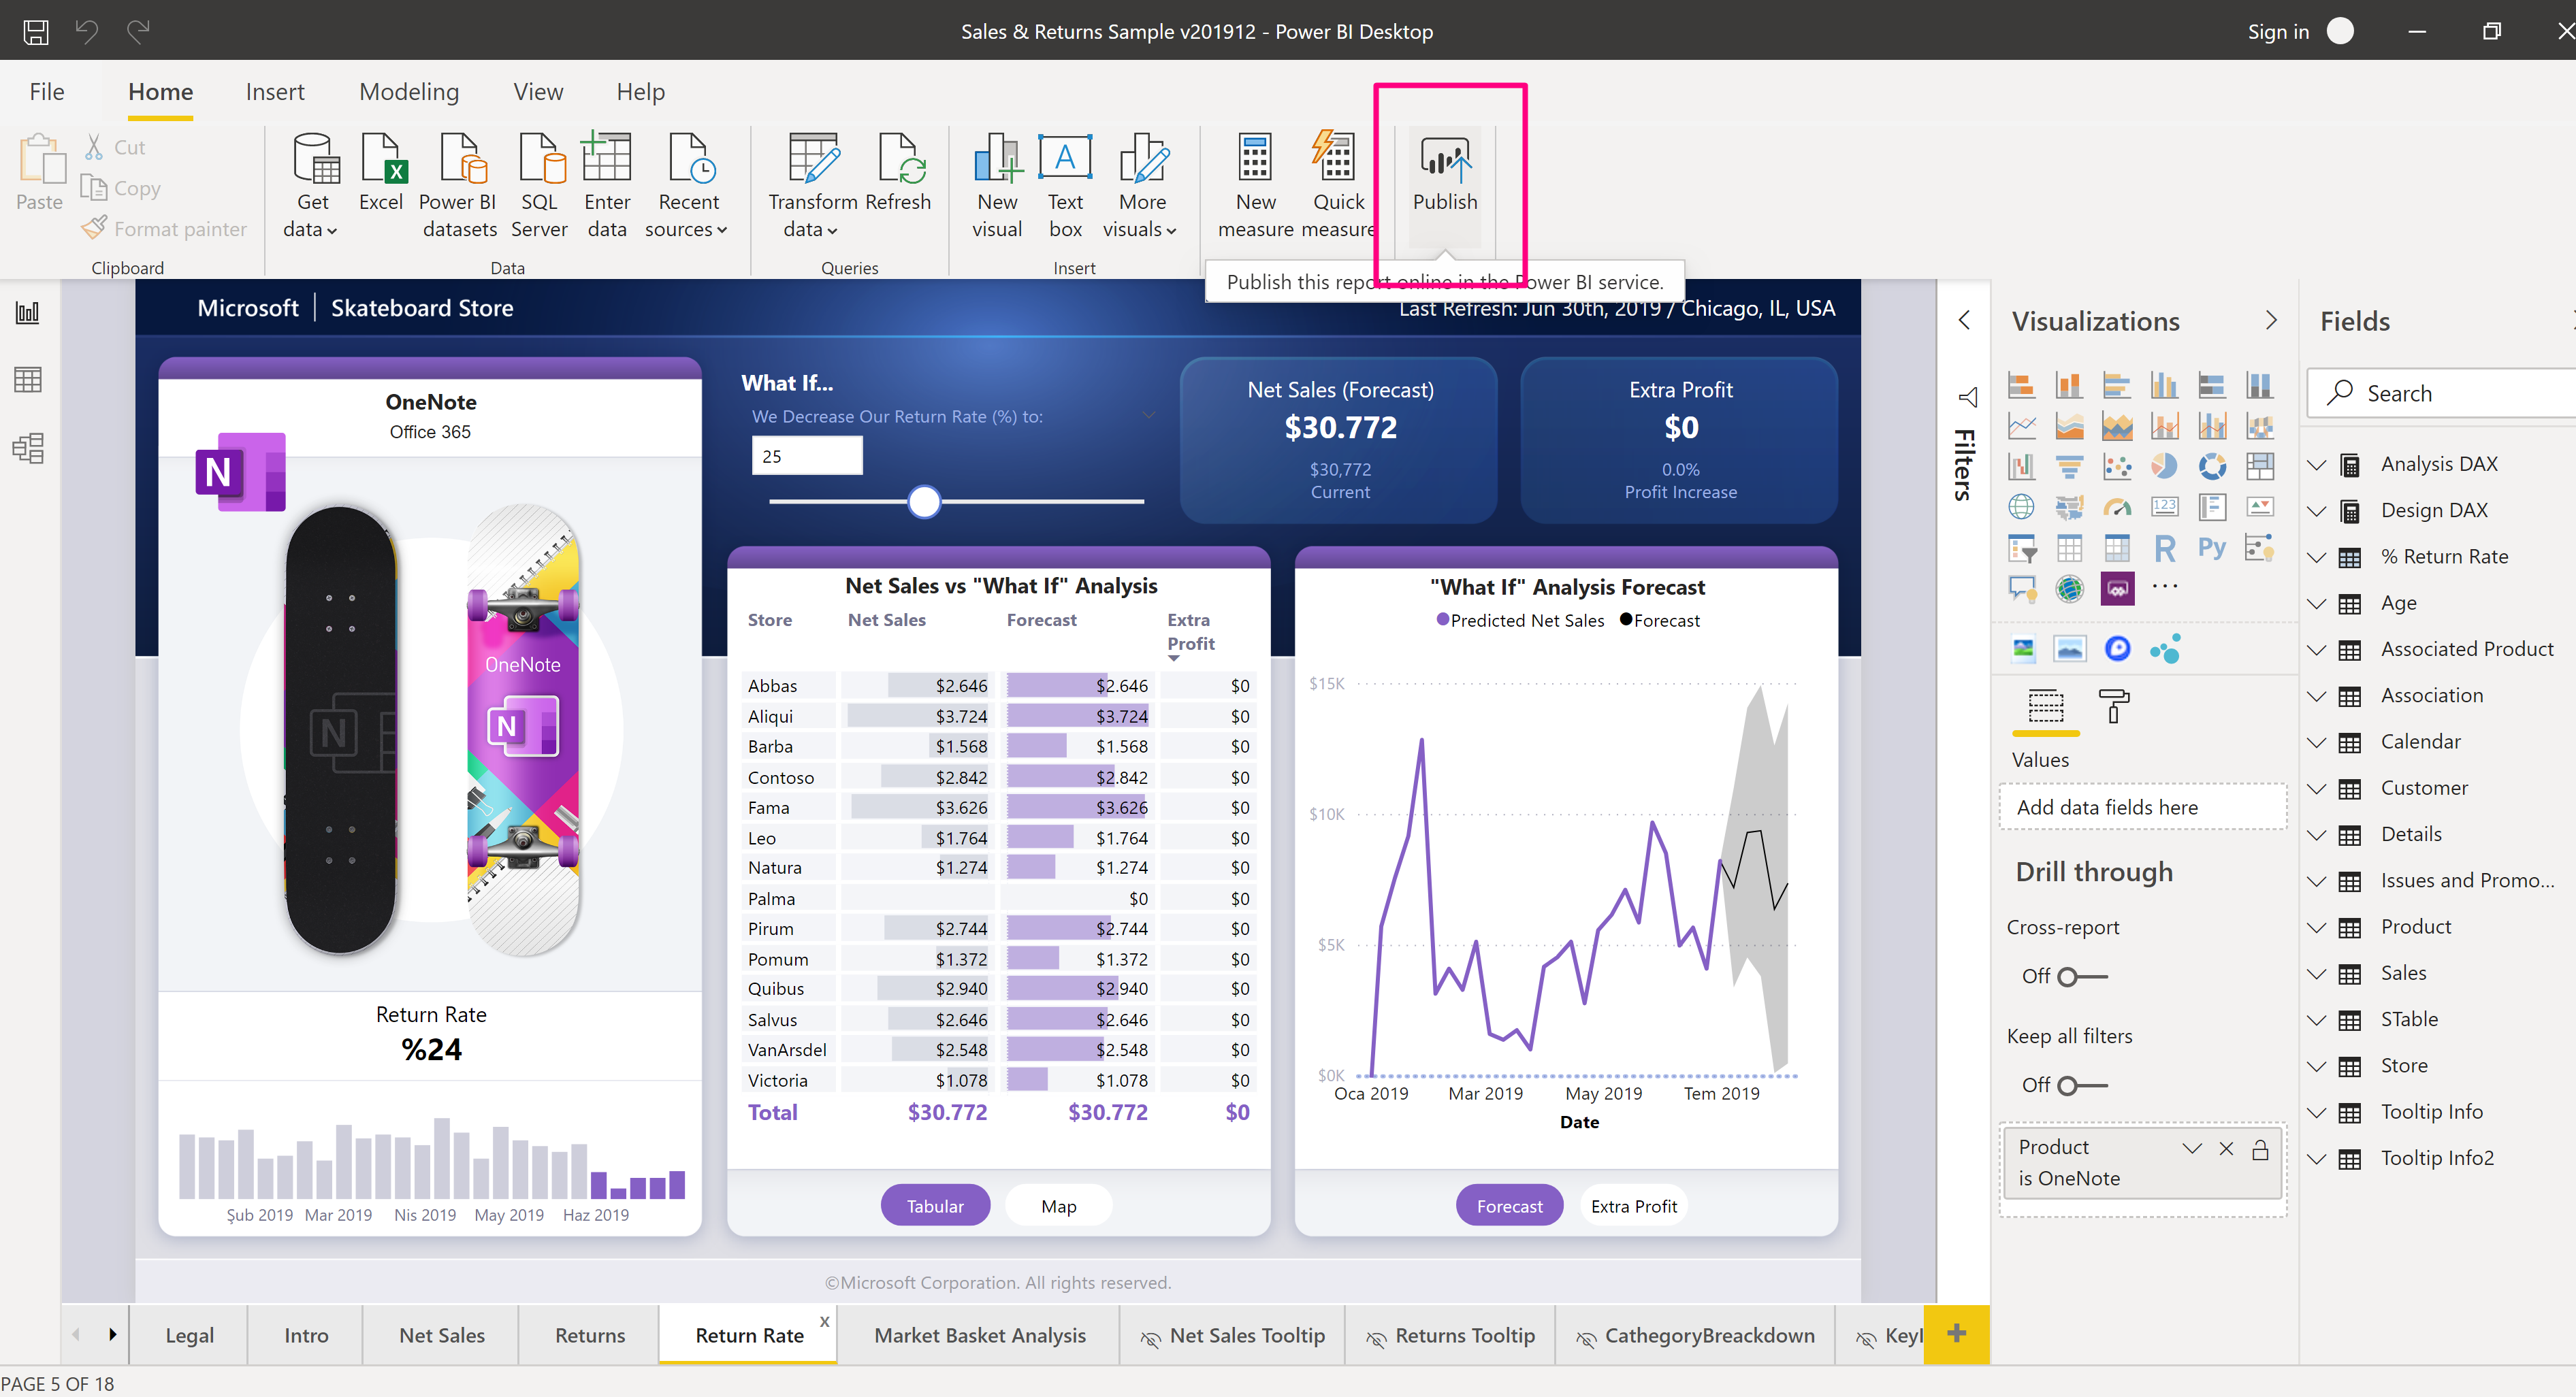Connect to Power BI datasets

[x=459, y=186]
